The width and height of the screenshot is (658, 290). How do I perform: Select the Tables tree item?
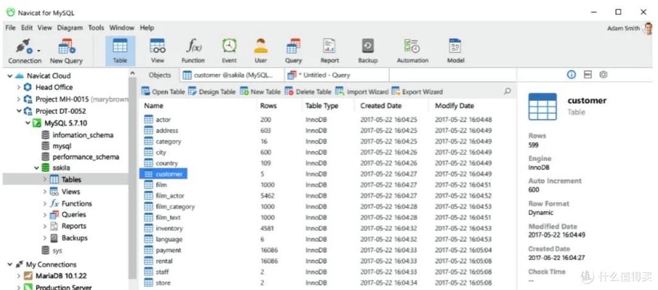[x=65, y=179]
